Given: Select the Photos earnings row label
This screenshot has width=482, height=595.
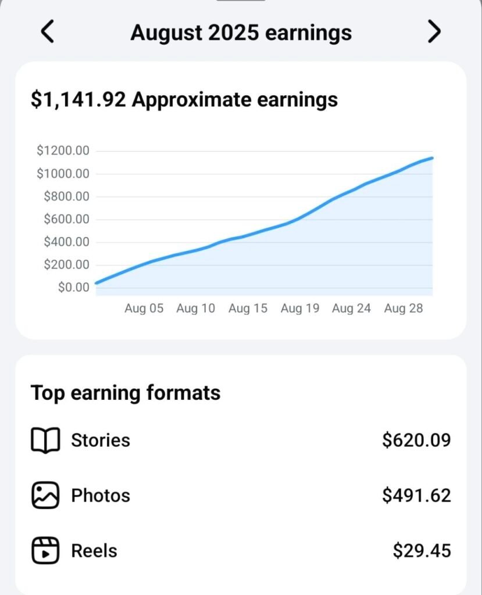Looking at the screenshot, I should click(x=101, y=496).
